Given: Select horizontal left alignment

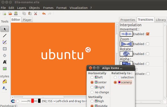Looking at the screenshot, I should [x=92, y=77].
